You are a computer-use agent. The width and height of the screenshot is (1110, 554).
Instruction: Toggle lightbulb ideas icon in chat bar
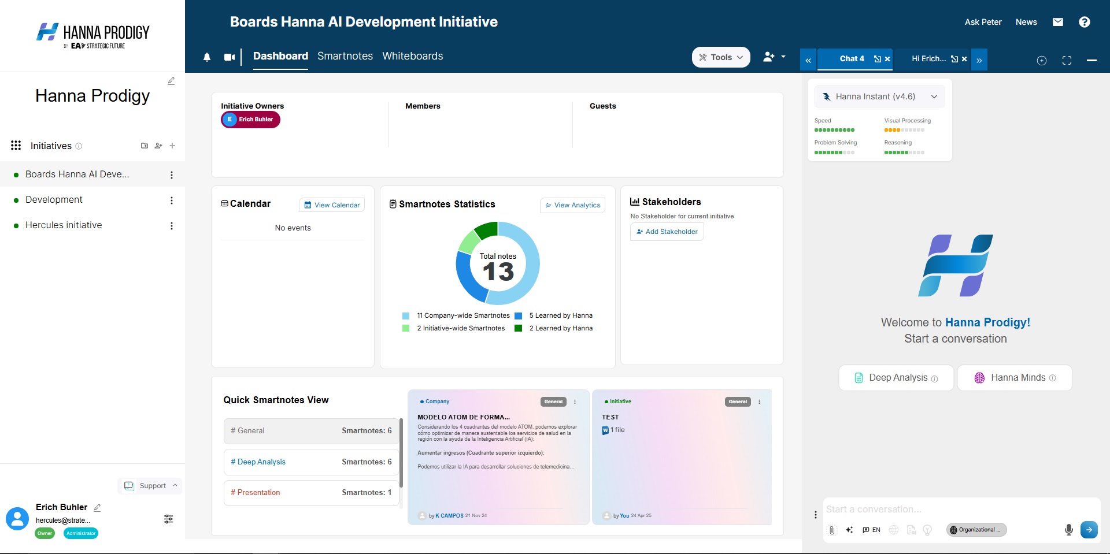(x=928, y=530)
